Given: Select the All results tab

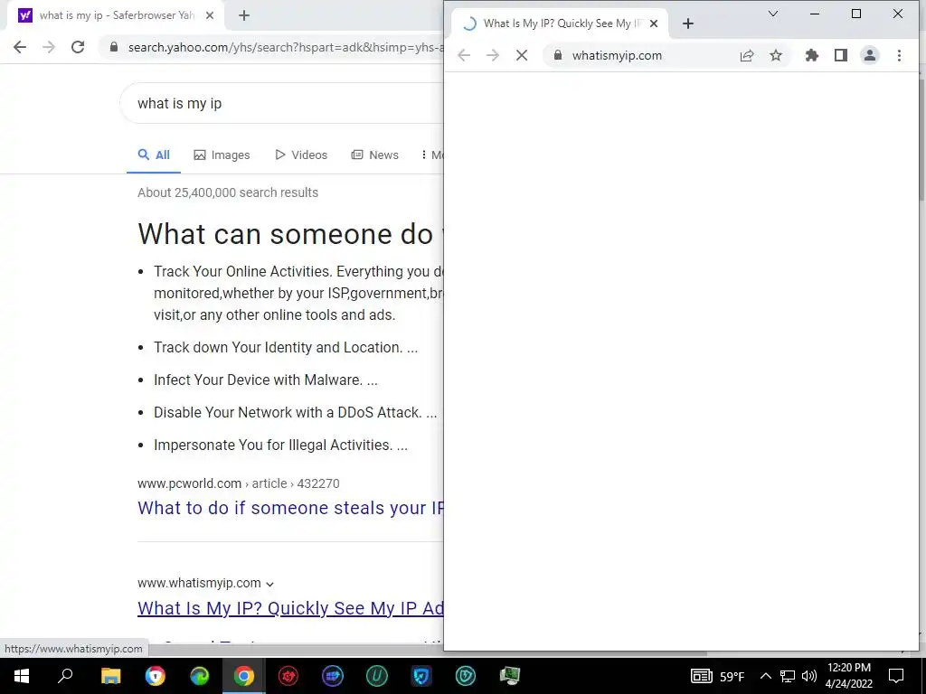Looking at the screenshot, I should click(x=154, y=155).
